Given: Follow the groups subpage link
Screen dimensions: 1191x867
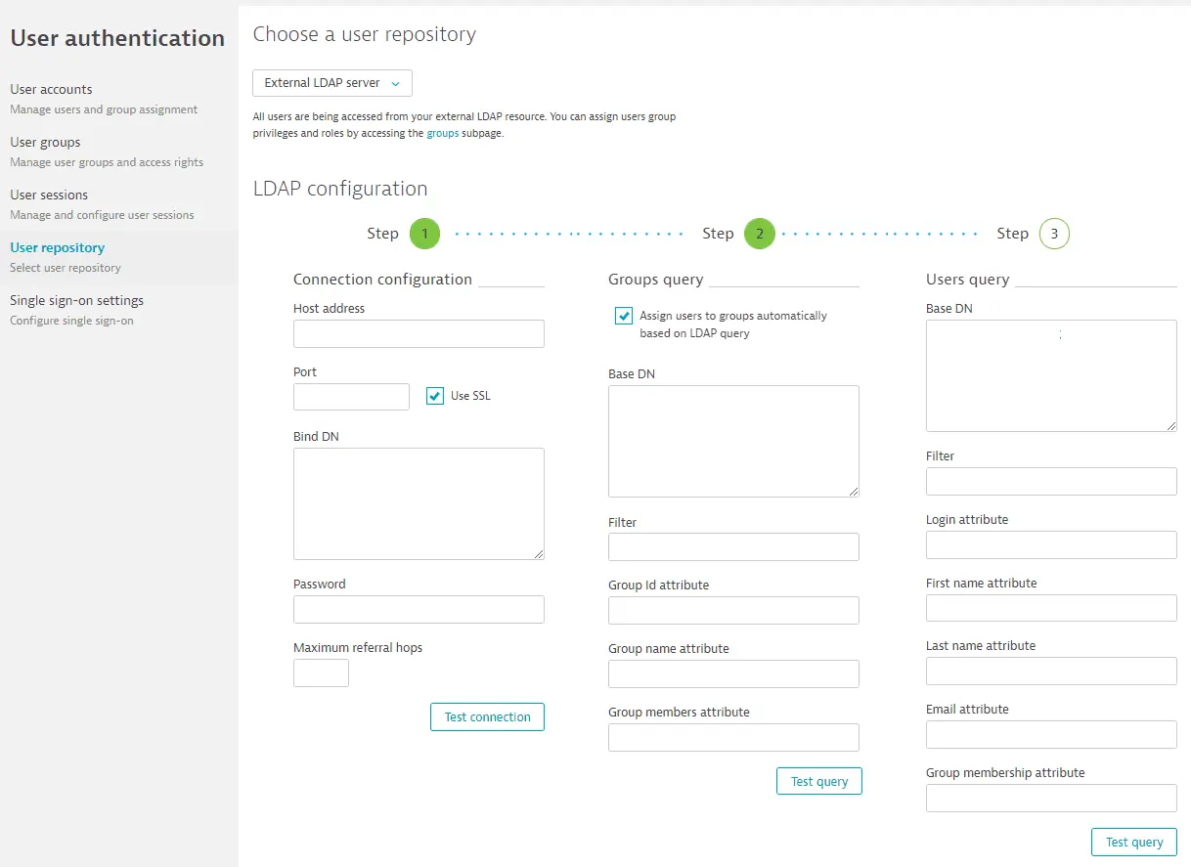Looking at the screenshot, I should [442, 133].
